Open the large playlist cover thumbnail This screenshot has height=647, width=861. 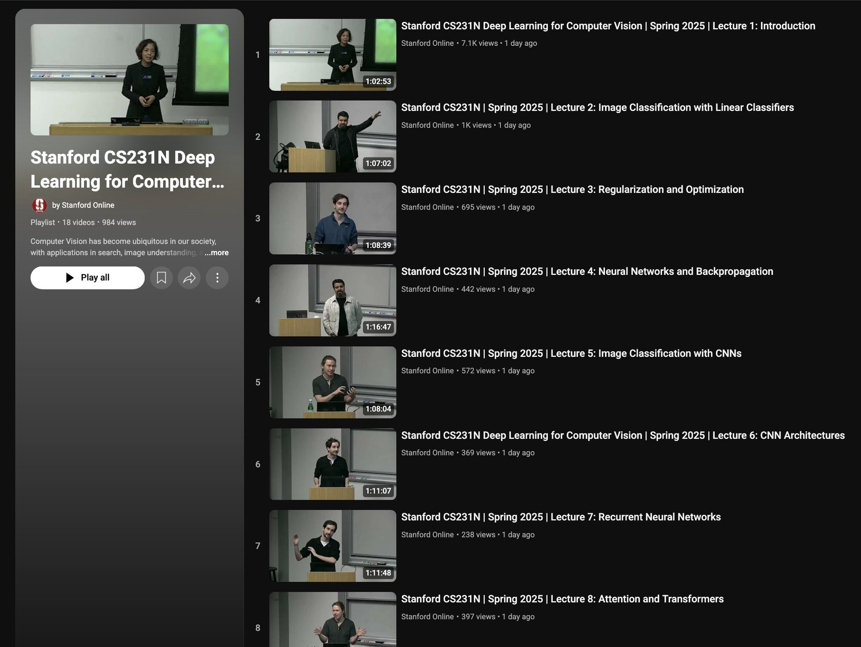129,79
